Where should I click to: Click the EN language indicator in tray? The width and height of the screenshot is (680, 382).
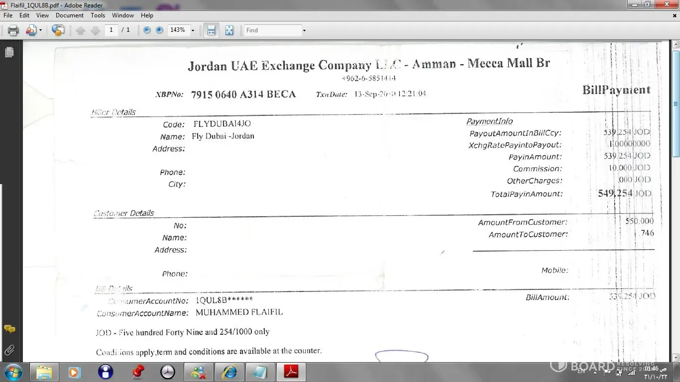point(581,372)
